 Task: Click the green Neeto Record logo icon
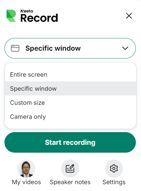click(x=11, y=16)
